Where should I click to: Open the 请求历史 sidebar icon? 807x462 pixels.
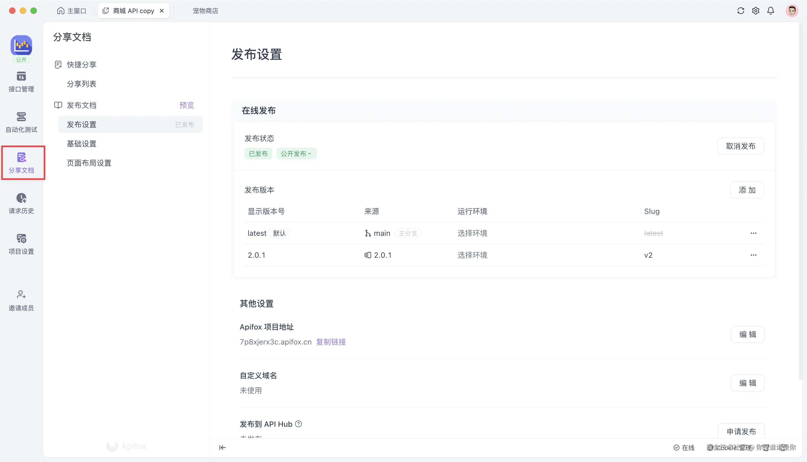[x=21, y=203]
